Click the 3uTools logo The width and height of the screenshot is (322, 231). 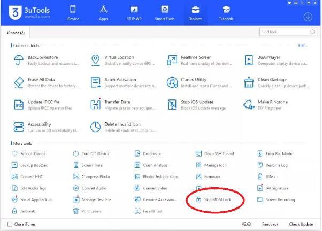tap(29, 12)
